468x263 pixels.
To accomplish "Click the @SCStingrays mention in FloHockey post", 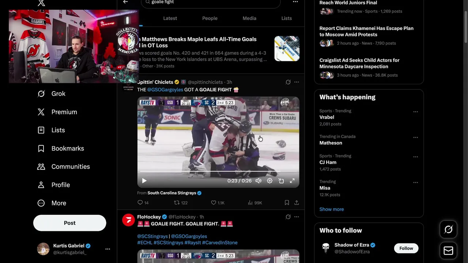I will point(152,236).
